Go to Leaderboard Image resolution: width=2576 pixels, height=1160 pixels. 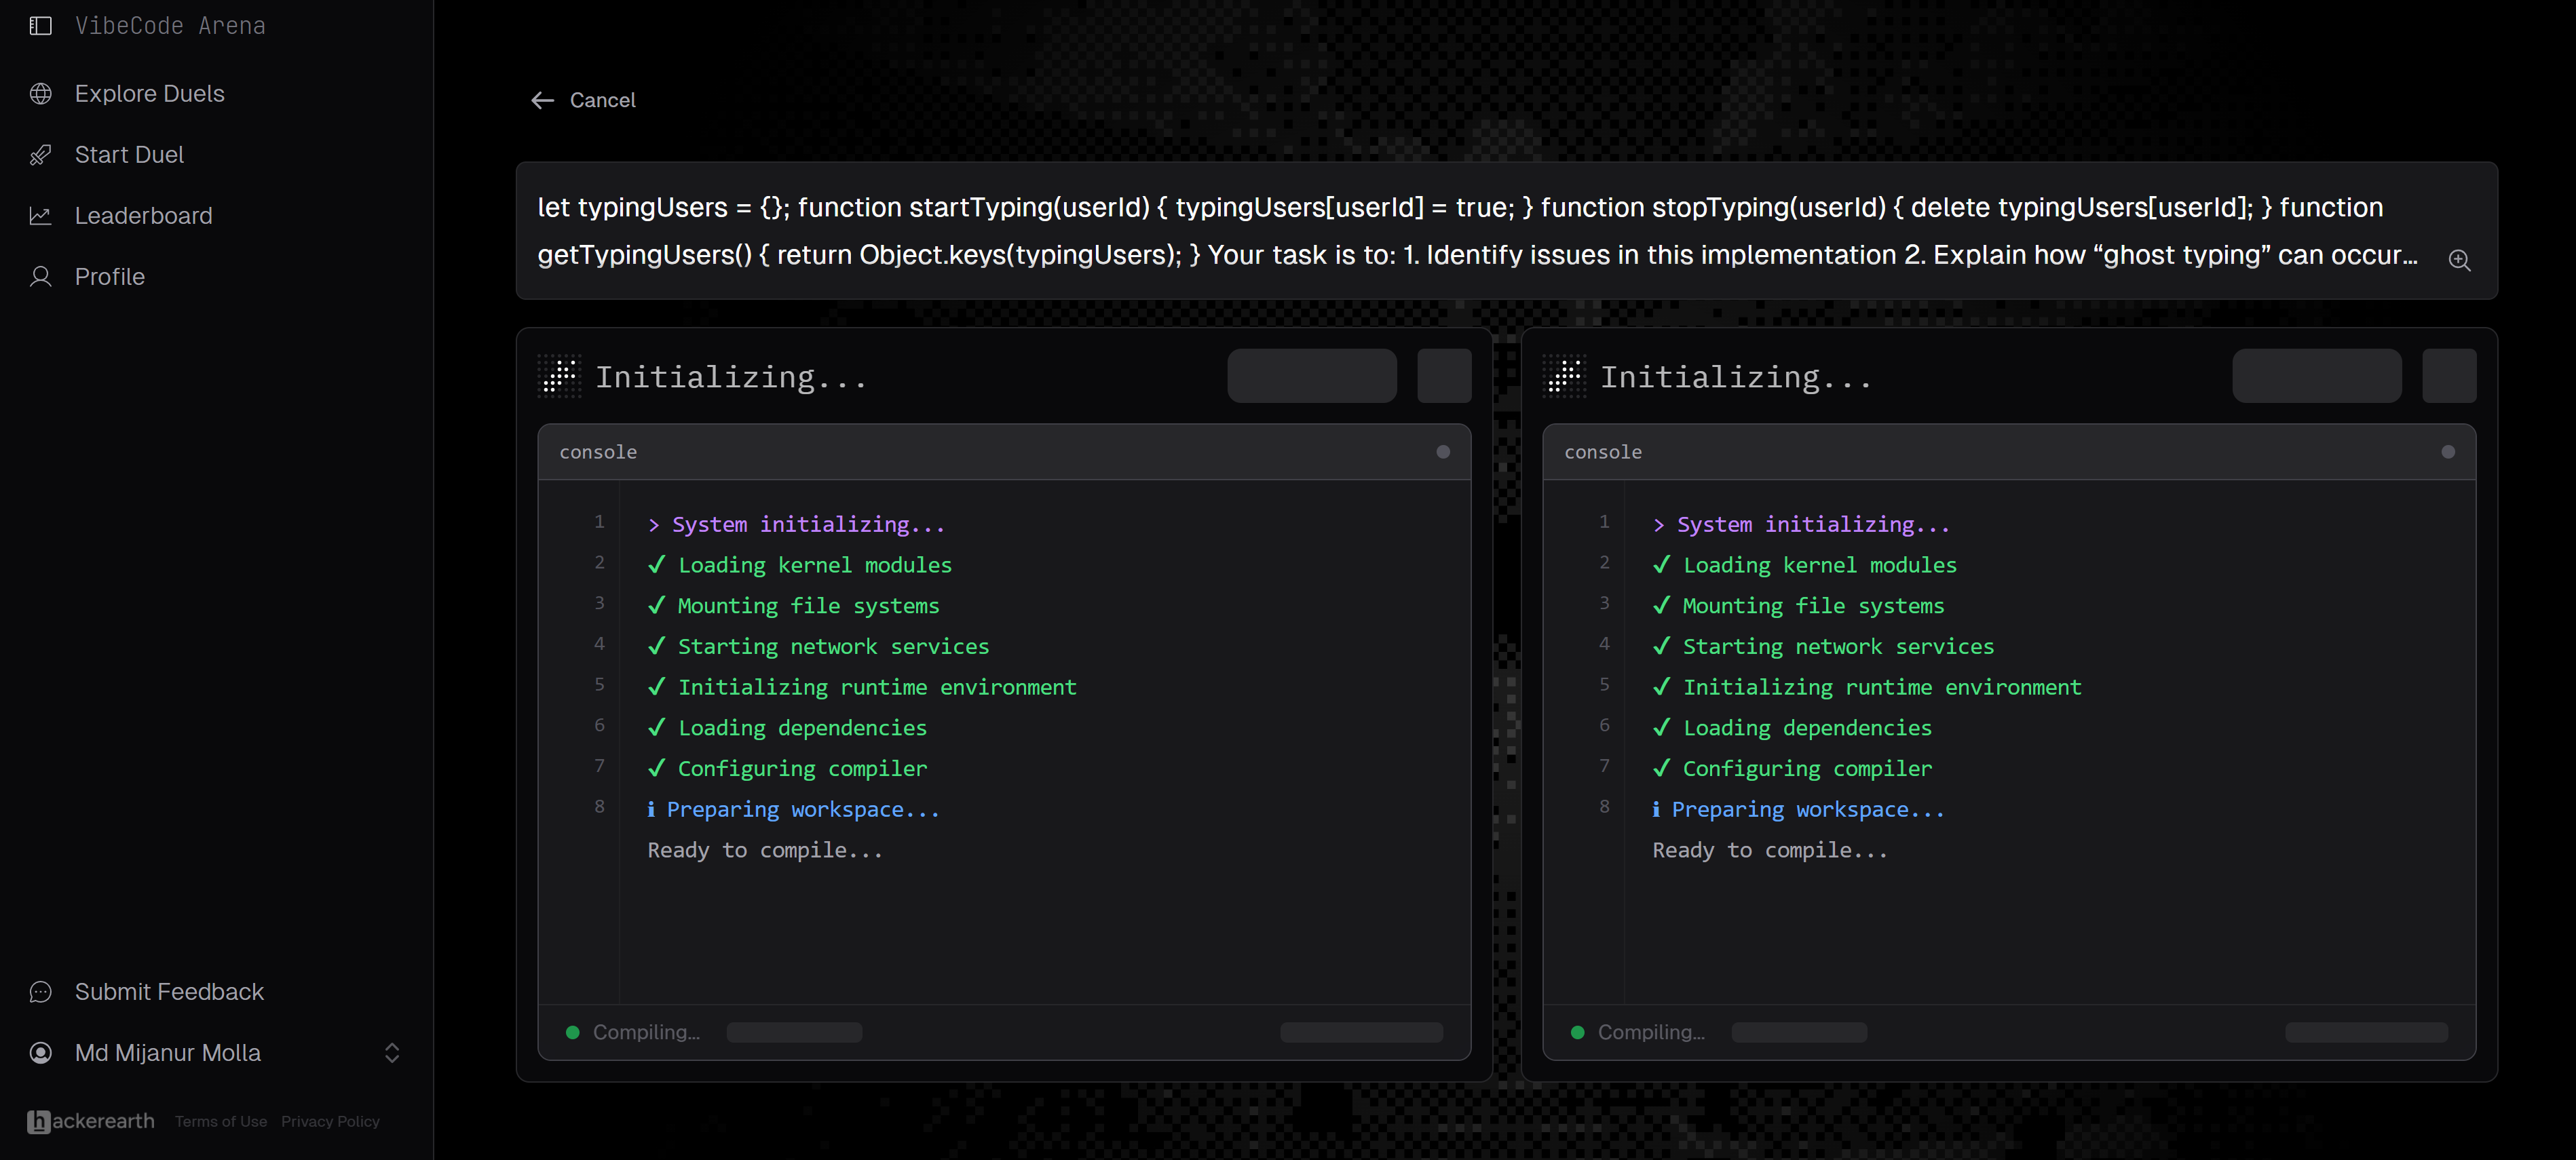tap(144, 216)
